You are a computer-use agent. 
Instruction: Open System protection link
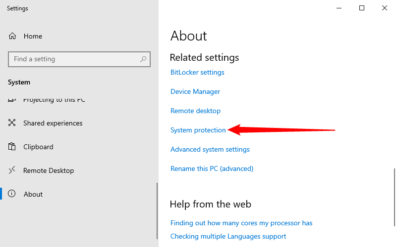198,130
